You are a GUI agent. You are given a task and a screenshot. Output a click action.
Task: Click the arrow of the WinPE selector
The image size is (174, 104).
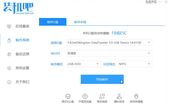pyautogui.click(x=149, y=53)
